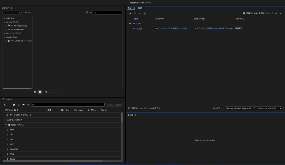Click the add source plus icon in Queue

(x=130, y=13)
